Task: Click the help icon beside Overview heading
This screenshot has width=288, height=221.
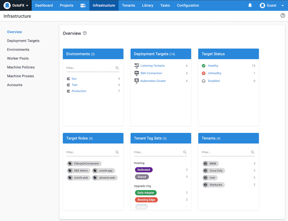Action: coord(85,33)
